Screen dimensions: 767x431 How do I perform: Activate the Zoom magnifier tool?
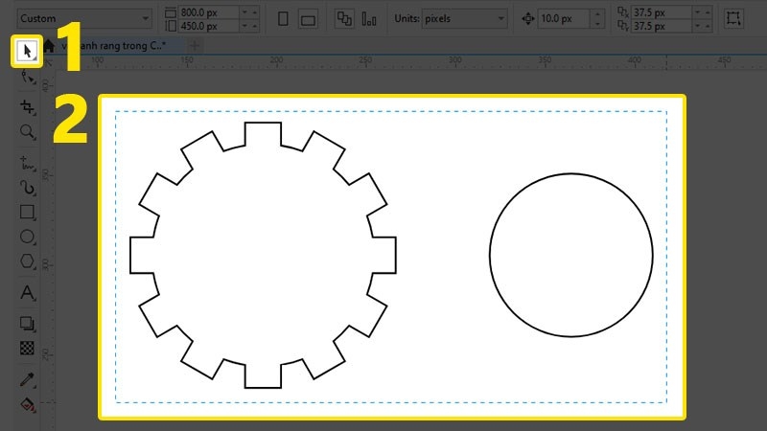[x=28, y=132]
